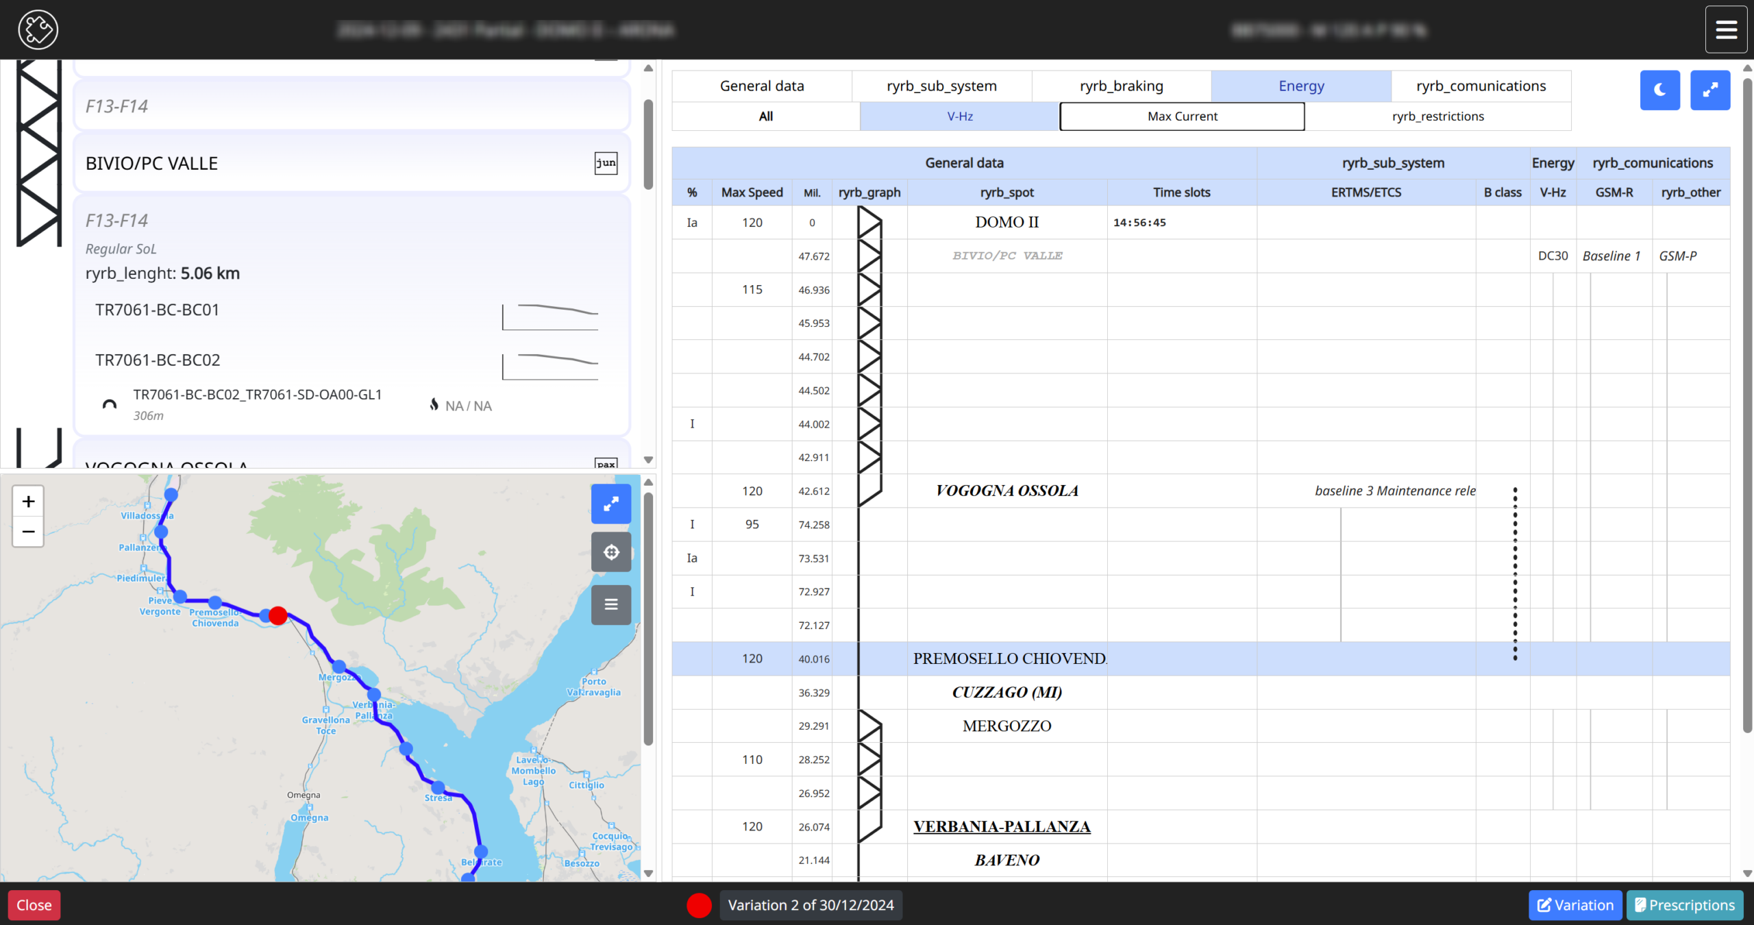Open the Prescriptions button
The width and height of the screenshot is (1754, 925).
point(1684,905)
